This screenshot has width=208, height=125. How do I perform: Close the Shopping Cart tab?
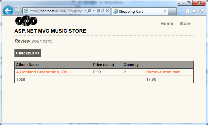pos(165,11)
